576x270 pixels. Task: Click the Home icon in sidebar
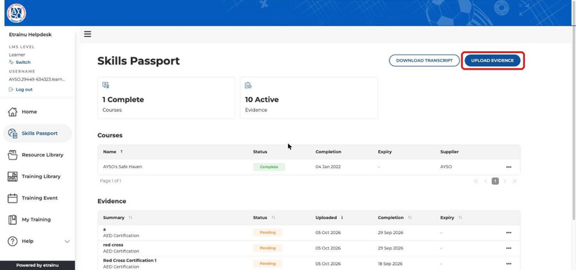pyautogui.click(x=12, y=112)
